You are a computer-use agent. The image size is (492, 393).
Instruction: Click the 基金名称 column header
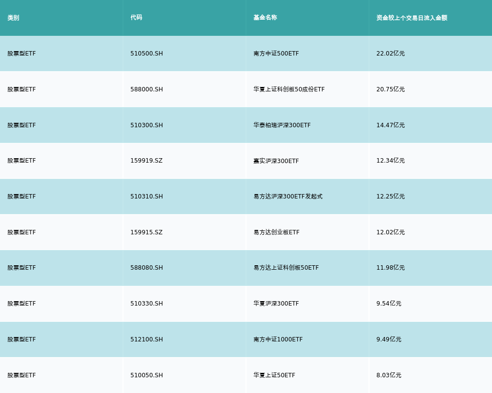pyautogui.click(x=265, y=18)
